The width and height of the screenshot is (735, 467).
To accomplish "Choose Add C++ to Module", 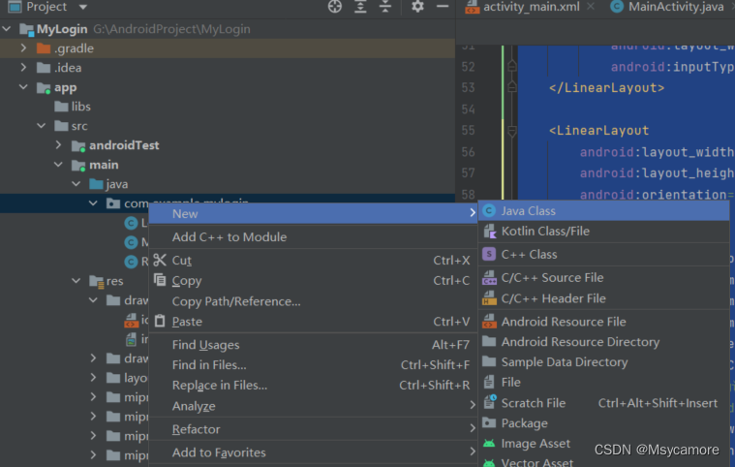I will tap(313, 236).
